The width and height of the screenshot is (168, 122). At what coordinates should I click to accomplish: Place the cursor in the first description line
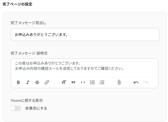point(47,63)
